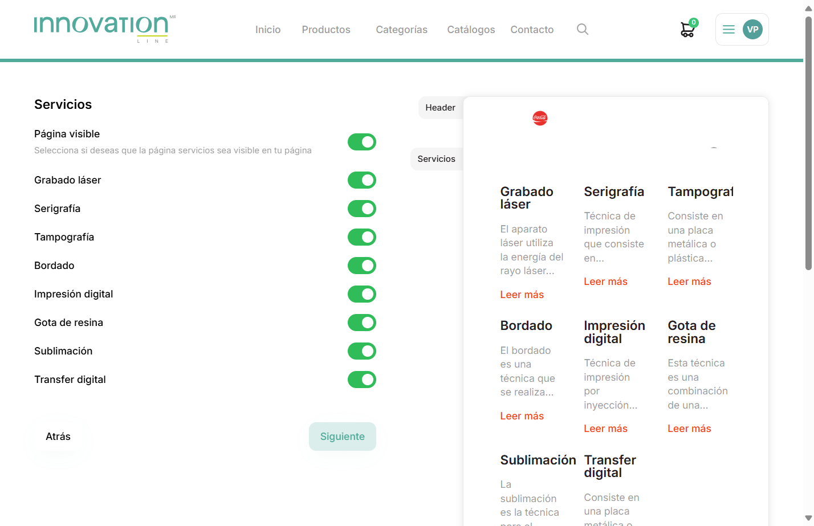Toggle Impresión digital switch
This screenshot has height=526, width=814.
pos(362,294)
